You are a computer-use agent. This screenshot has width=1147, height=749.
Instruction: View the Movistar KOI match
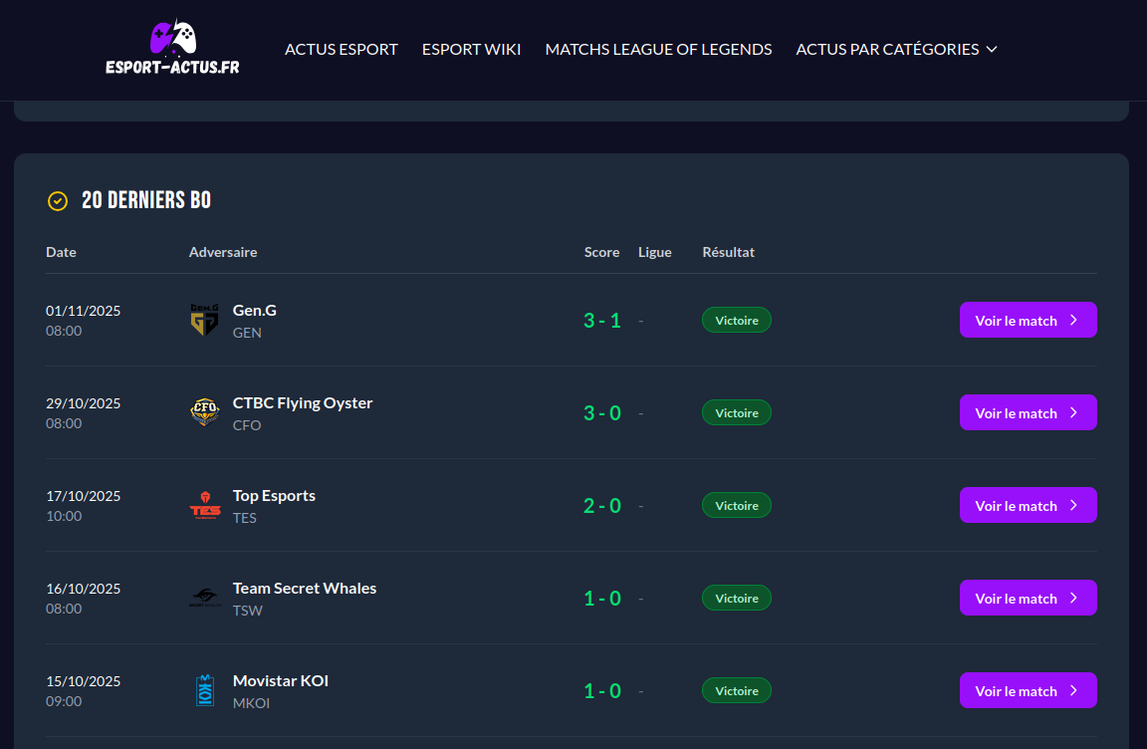click(1028, 690)
